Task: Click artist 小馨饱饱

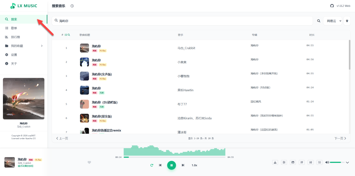Action: [183, 76]
